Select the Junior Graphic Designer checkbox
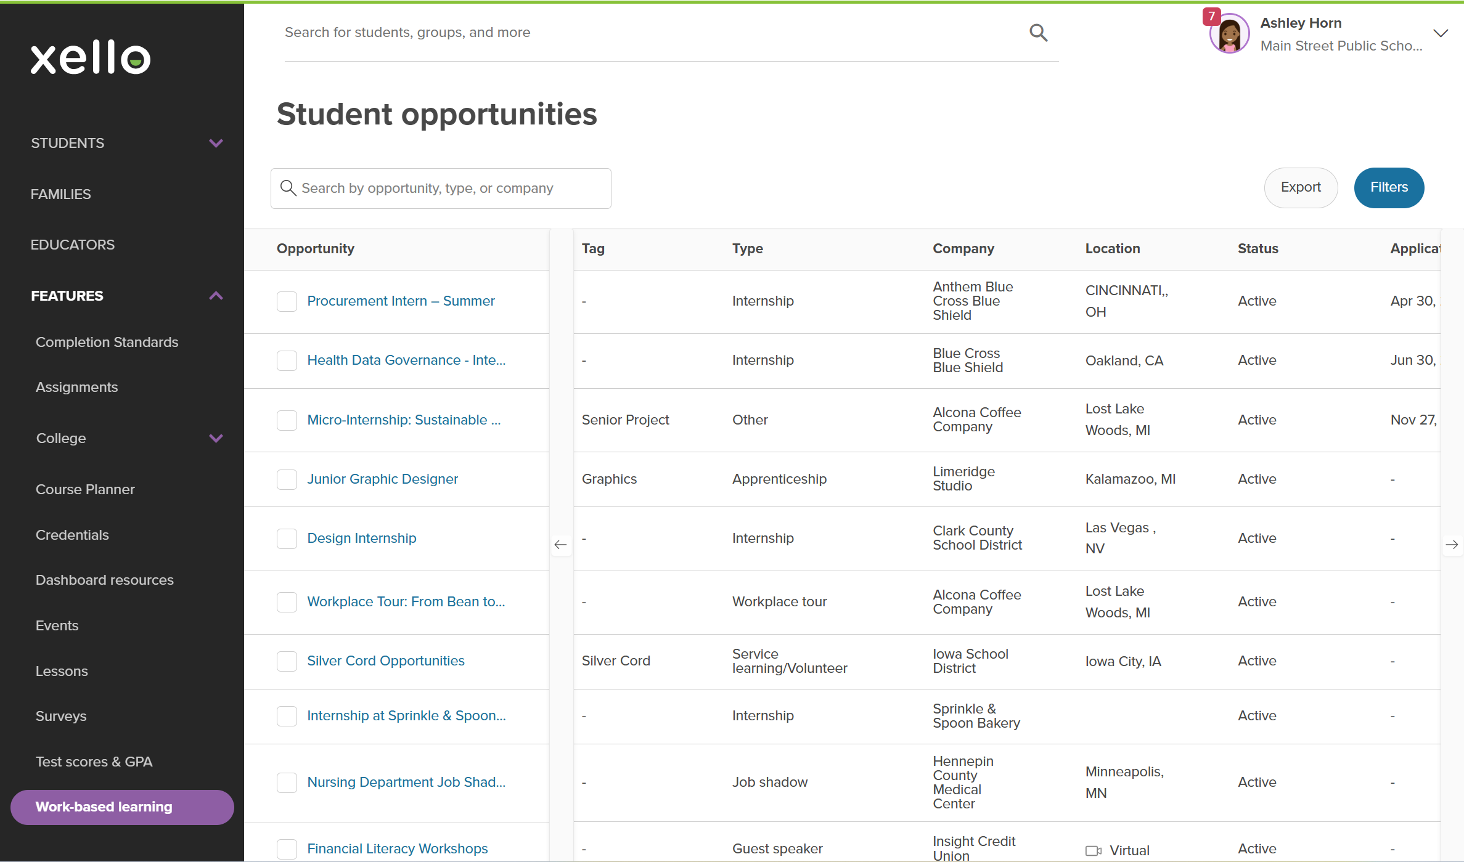This screenshot has height=862, width=1464. 287,479
